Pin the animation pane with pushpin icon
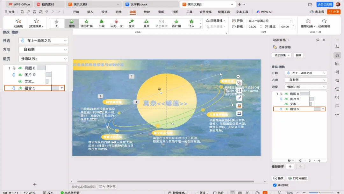The width and height of the screenshot is (344, 194). point(318,40)
